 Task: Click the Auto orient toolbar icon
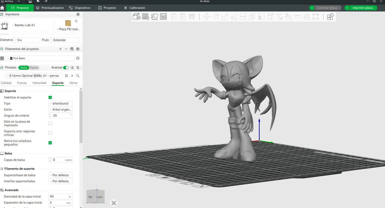tap(155, 17)
